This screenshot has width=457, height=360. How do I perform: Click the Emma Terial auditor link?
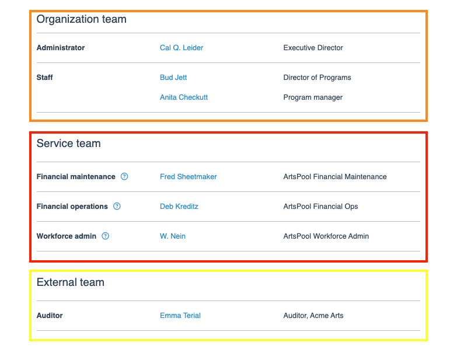(x=180, y=316)
